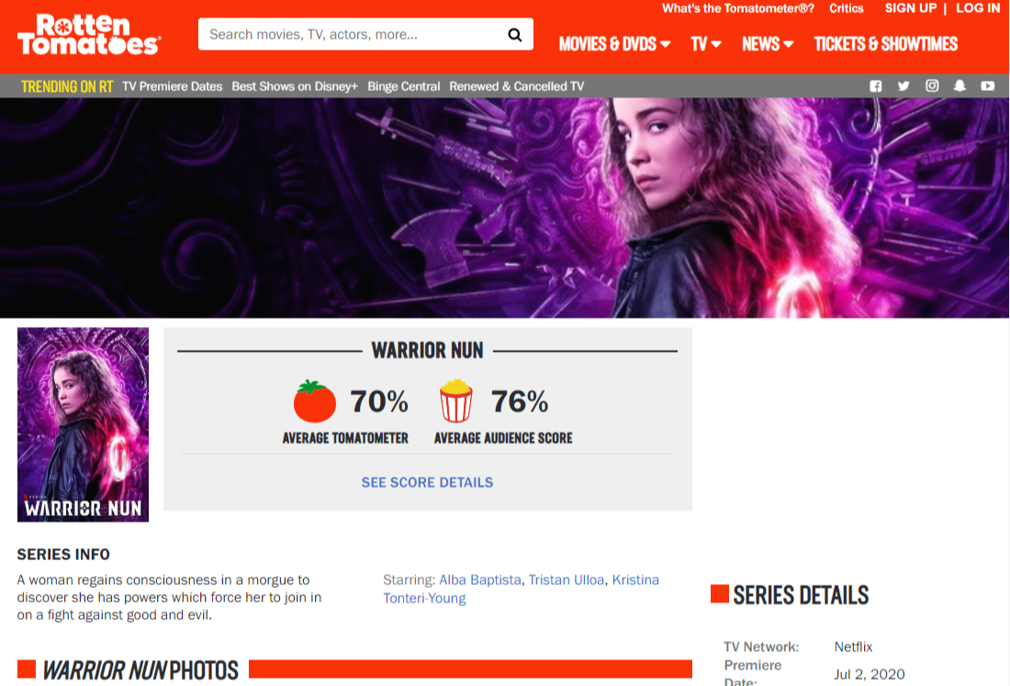Click the Warrior Nun title heading
This screenshot has width=1010, height=686.
coord(427,351)
